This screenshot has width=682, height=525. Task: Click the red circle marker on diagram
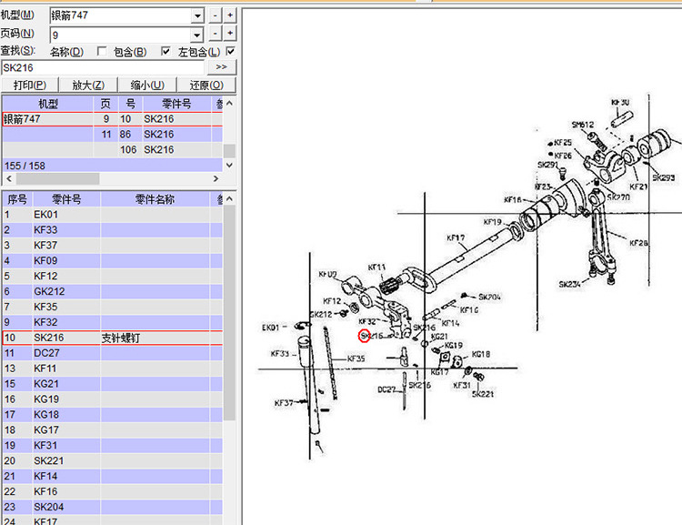coord(366,336)
